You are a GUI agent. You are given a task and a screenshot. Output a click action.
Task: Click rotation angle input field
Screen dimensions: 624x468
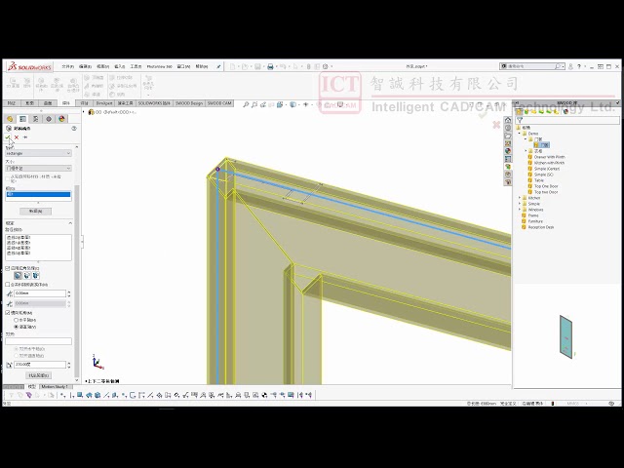tap(40, 365)
